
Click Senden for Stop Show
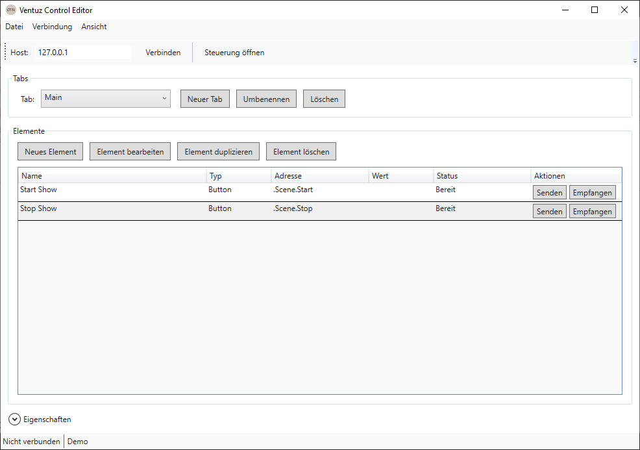click(x=549, y=211)
